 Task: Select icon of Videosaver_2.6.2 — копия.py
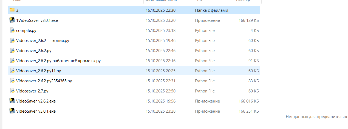pyautogui.click(x=12, y=40)
